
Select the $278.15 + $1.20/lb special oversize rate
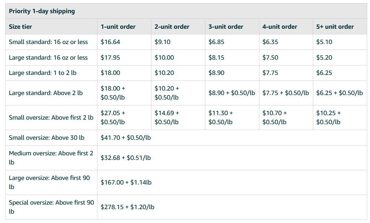point(127,207)
